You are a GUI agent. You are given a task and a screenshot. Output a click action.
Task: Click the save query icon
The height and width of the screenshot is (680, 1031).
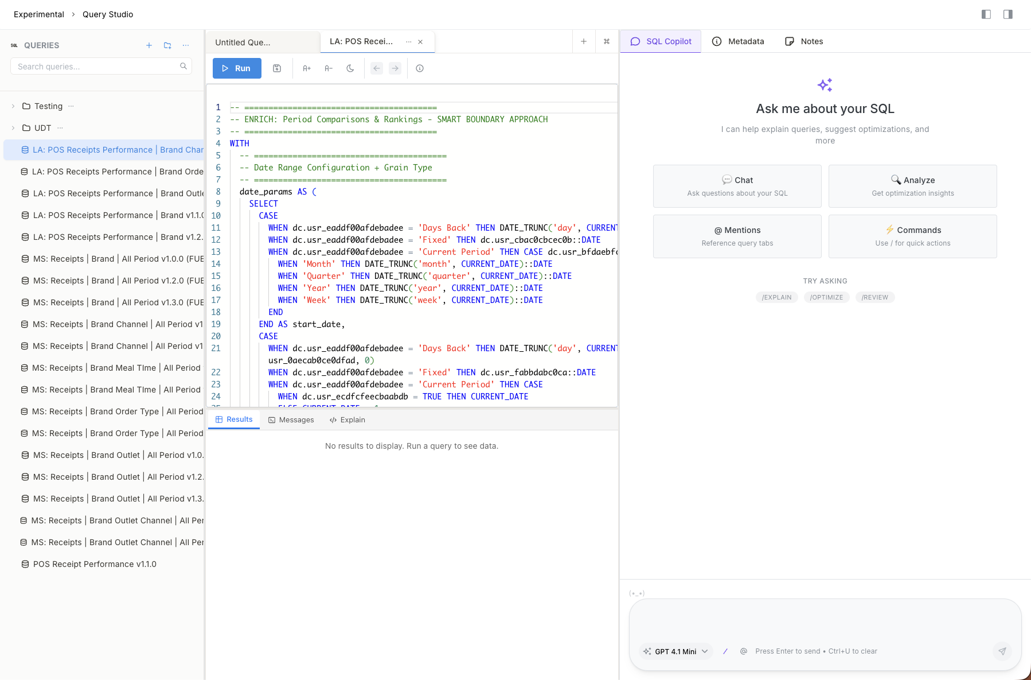point(277,68)
